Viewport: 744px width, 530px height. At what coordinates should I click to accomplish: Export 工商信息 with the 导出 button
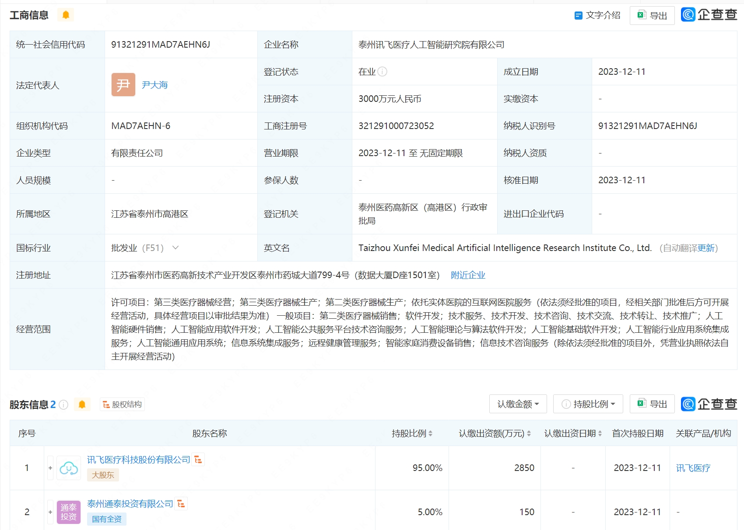[652, 15]
